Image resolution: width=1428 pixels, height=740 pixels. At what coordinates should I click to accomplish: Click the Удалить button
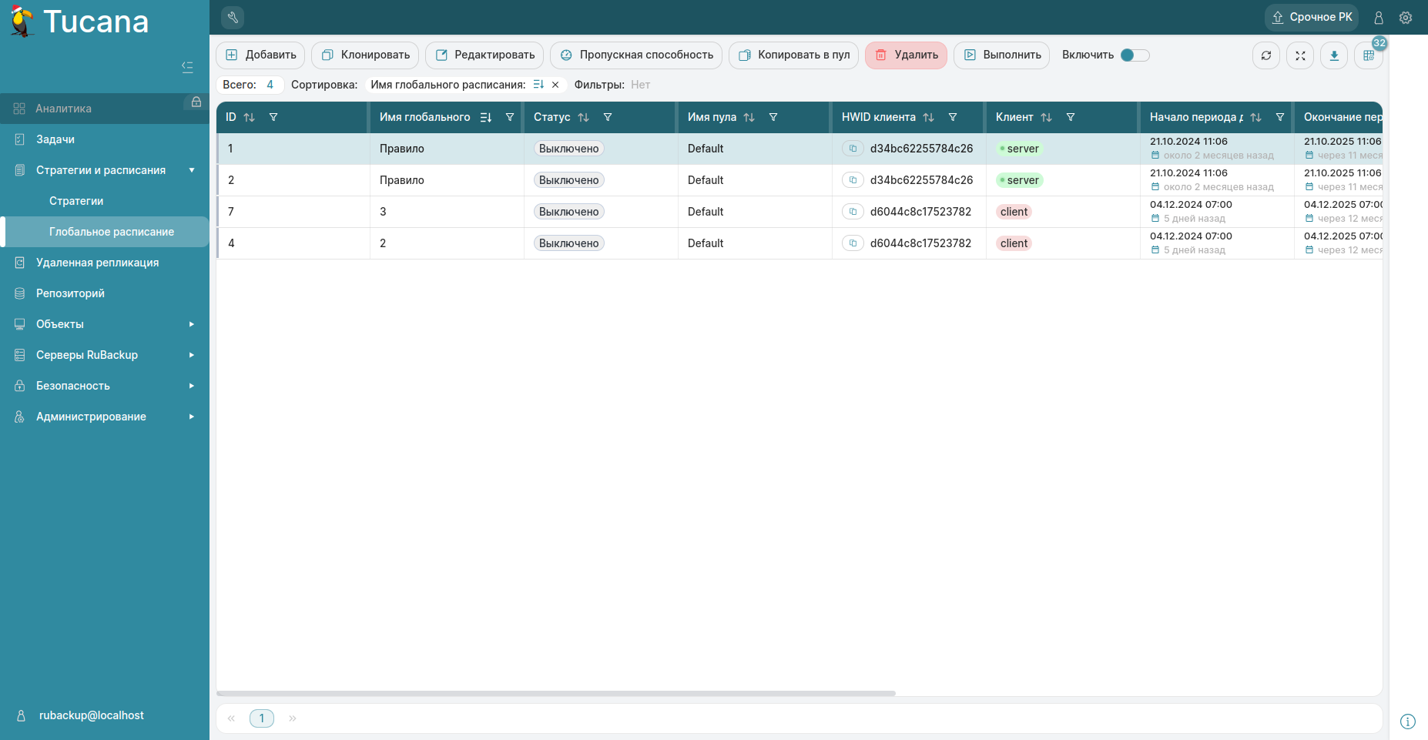(x=906, y=55)
